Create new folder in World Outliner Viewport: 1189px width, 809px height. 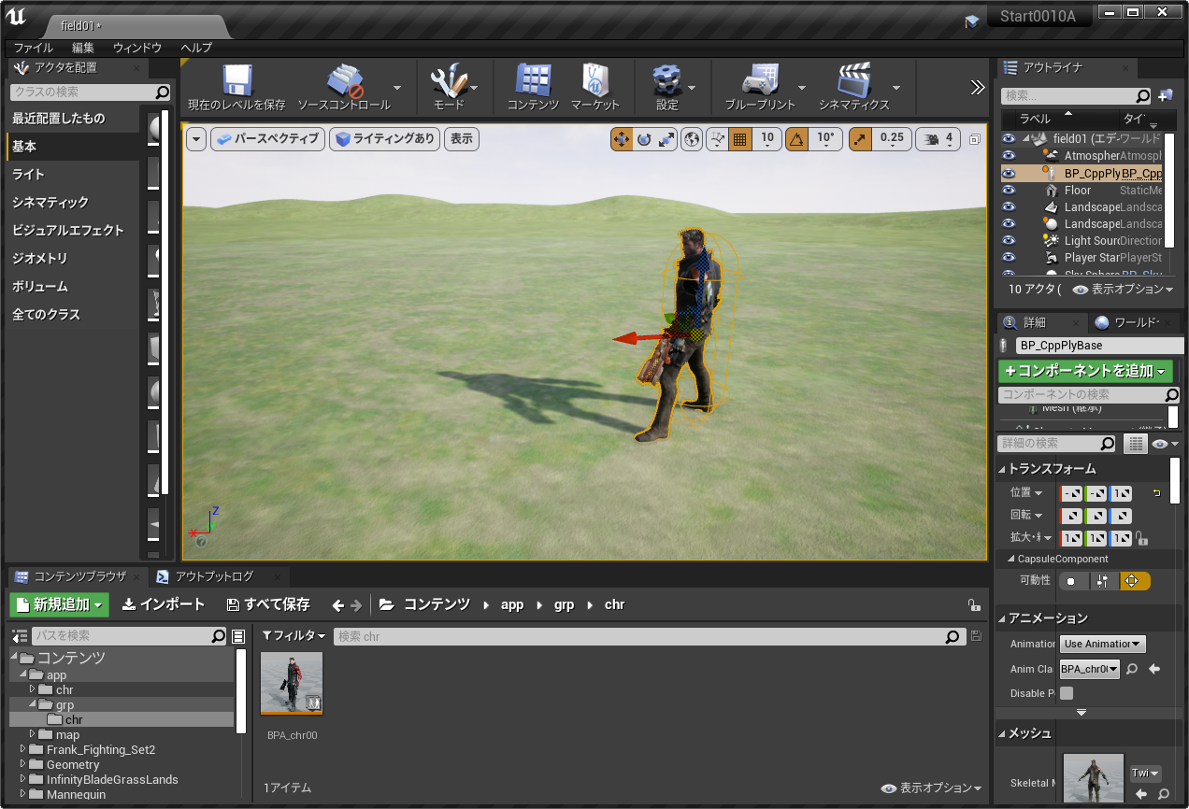(1166, 95)
